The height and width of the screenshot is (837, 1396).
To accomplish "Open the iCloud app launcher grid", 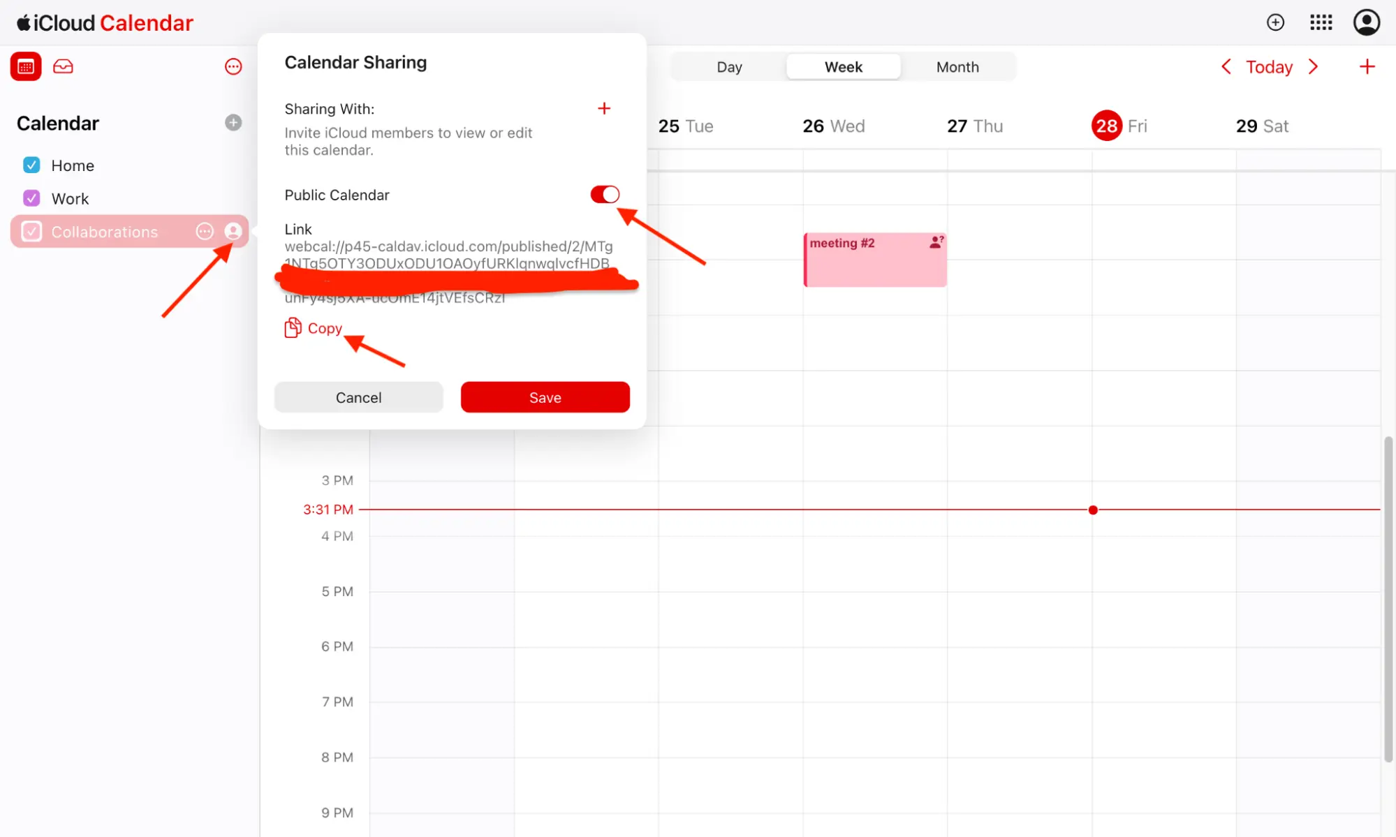I will pos(1321,22).
